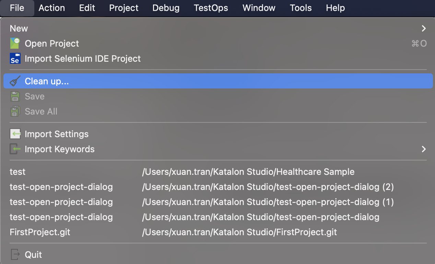Click the Open Project icon
This screenshot has width=435, height=264.
click(15, 44)
